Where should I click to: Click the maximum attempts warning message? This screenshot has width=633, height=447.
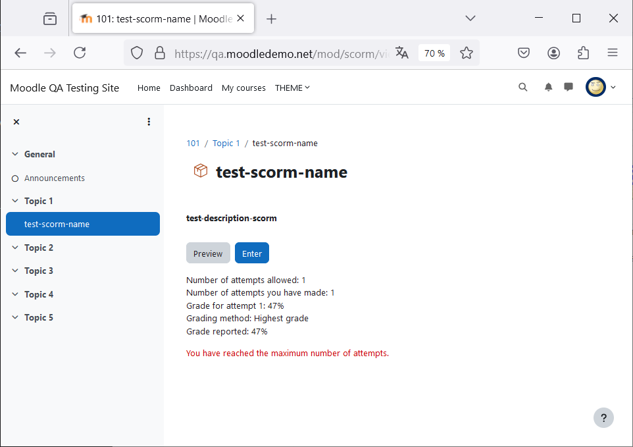288,354
